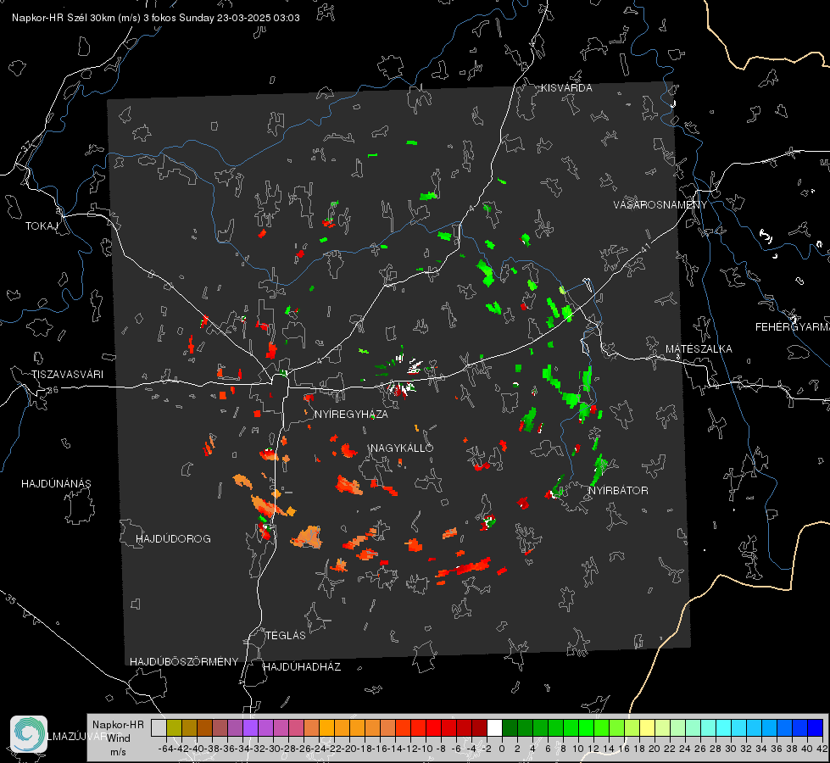Click the TISZAVASVÁRI town label
Image resolution: width=830 pixels, height=763 pixels.
click(x=67, y=375)
